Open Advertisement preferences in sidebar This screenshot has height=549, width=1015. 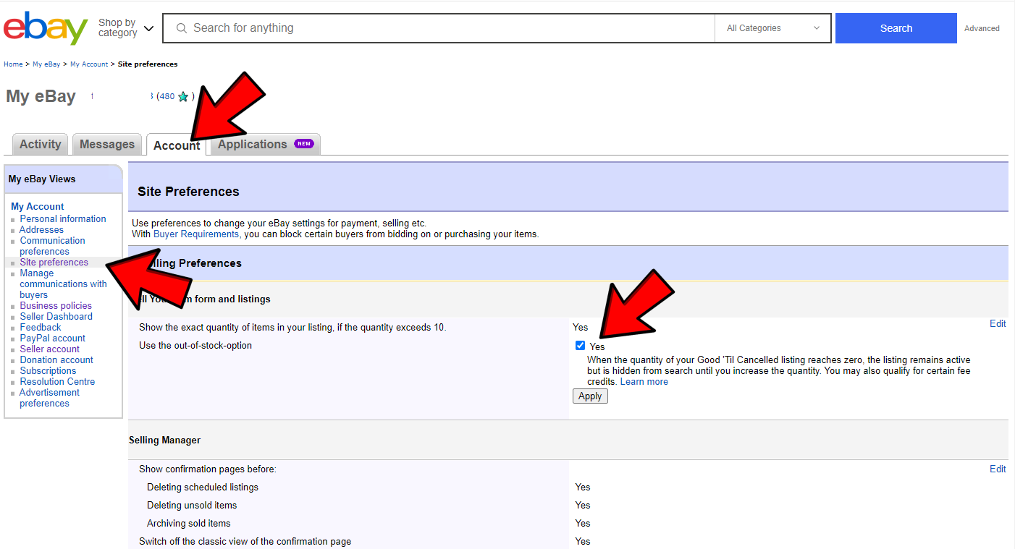tap(49, 398)
